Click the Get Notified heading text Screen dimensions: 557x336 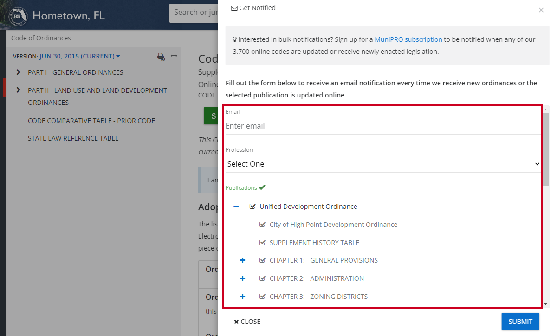[x=257, y=8]
